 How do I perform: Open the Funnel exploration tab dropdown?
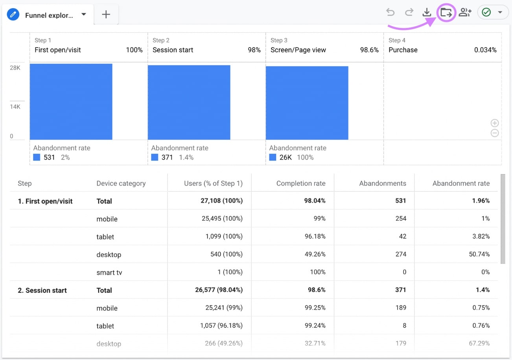pos(83,14)
